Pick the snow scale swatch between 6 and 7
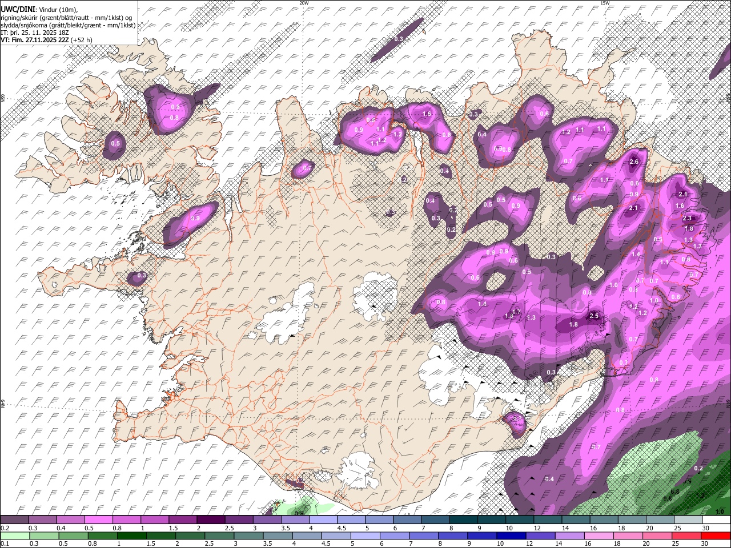731x548 pixels. [408, 520]
